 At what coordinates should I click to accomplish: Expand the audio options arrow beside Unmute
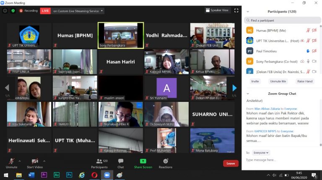point(20,161)
